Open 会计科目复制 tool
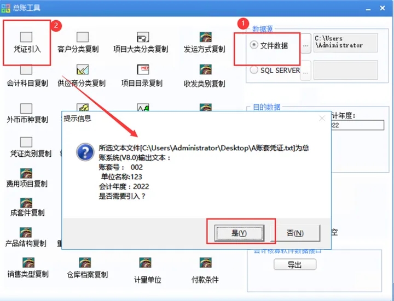The height and width of the screenshot is (301, 394). click(27, 76)
